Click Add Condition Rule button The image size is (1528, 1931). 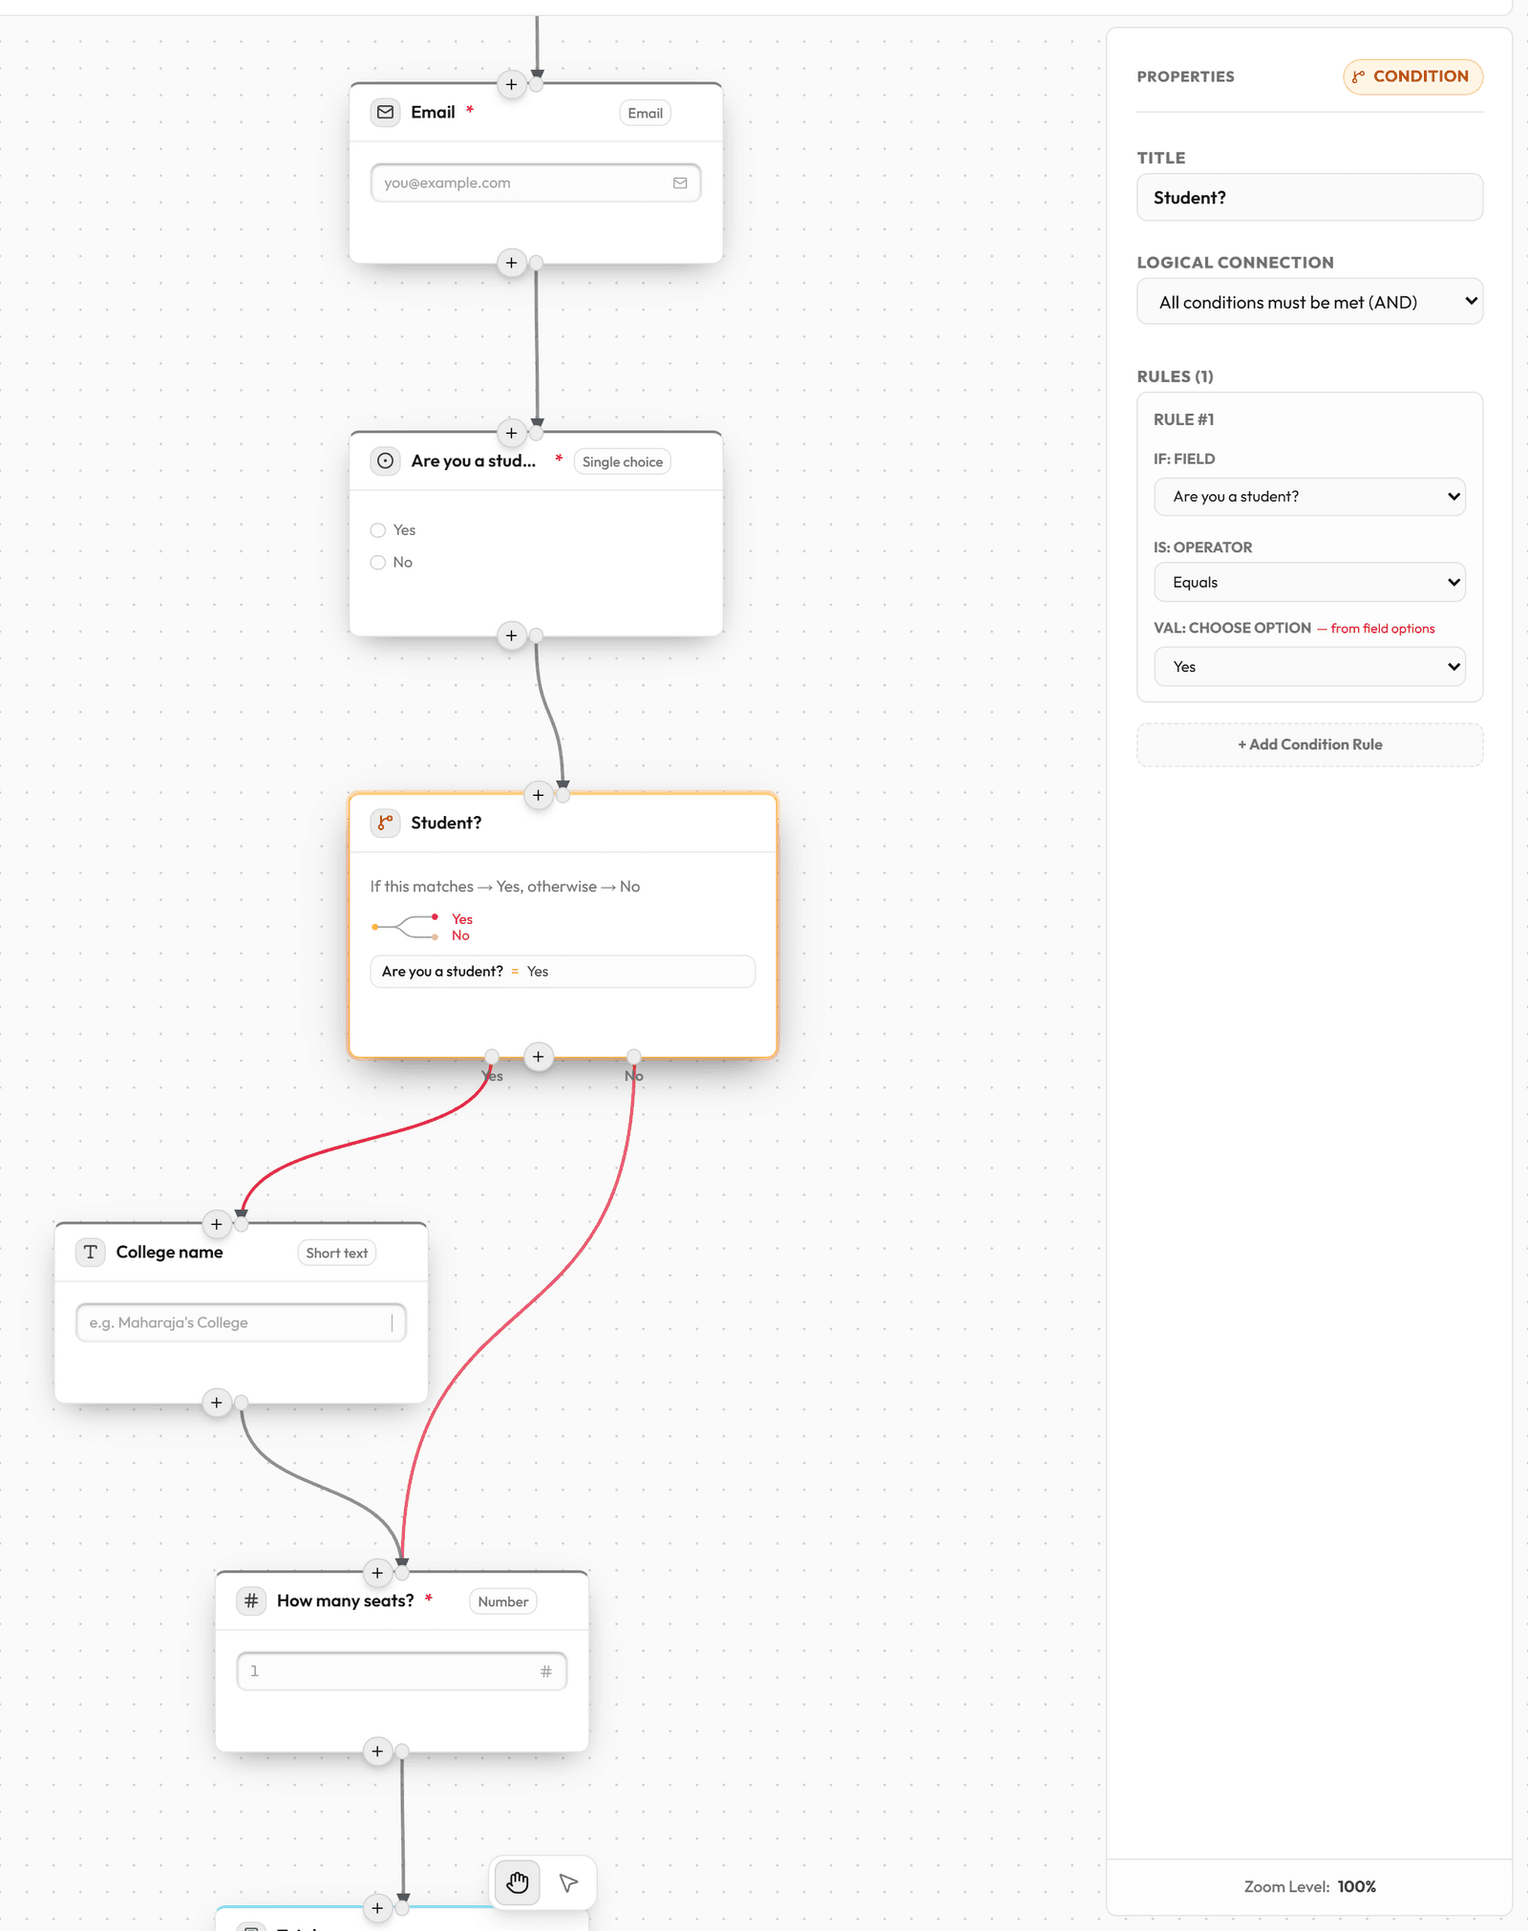pyautogui.click(x=1309, y=744)
